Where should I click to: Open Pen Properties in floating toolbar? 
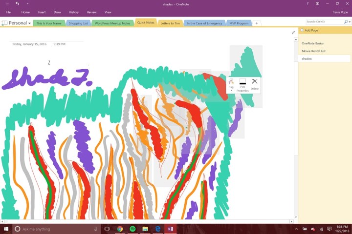coord(242,85)
